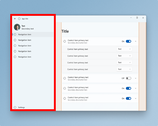The image size is (158, 126).
Task: Click the circle icon of the last control item
Action: [x=65, y=98]
